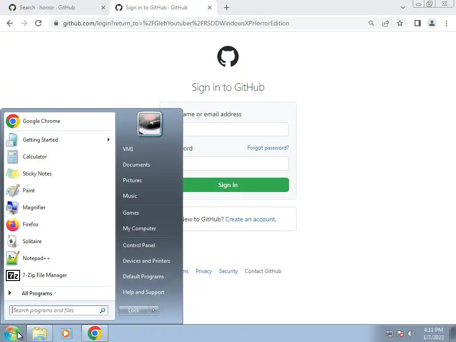This screenshot has height=342, width=456.
Task: Launch Notepad++ editor
Action: pyautogui.click(x=60, y=258)
